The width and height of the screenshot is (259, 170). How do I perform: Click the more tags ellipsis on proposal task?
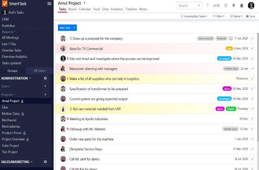point(231,39)
